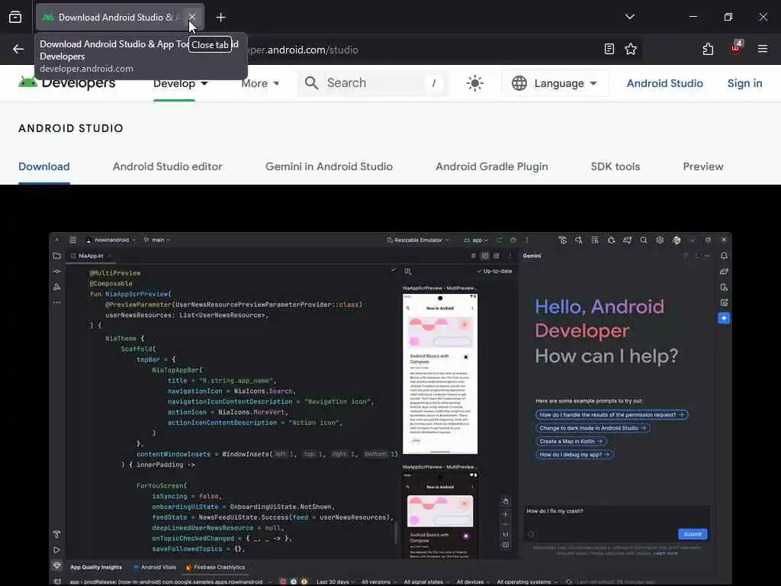Click the preview zoom-in plus icon

tap(505, 514)
